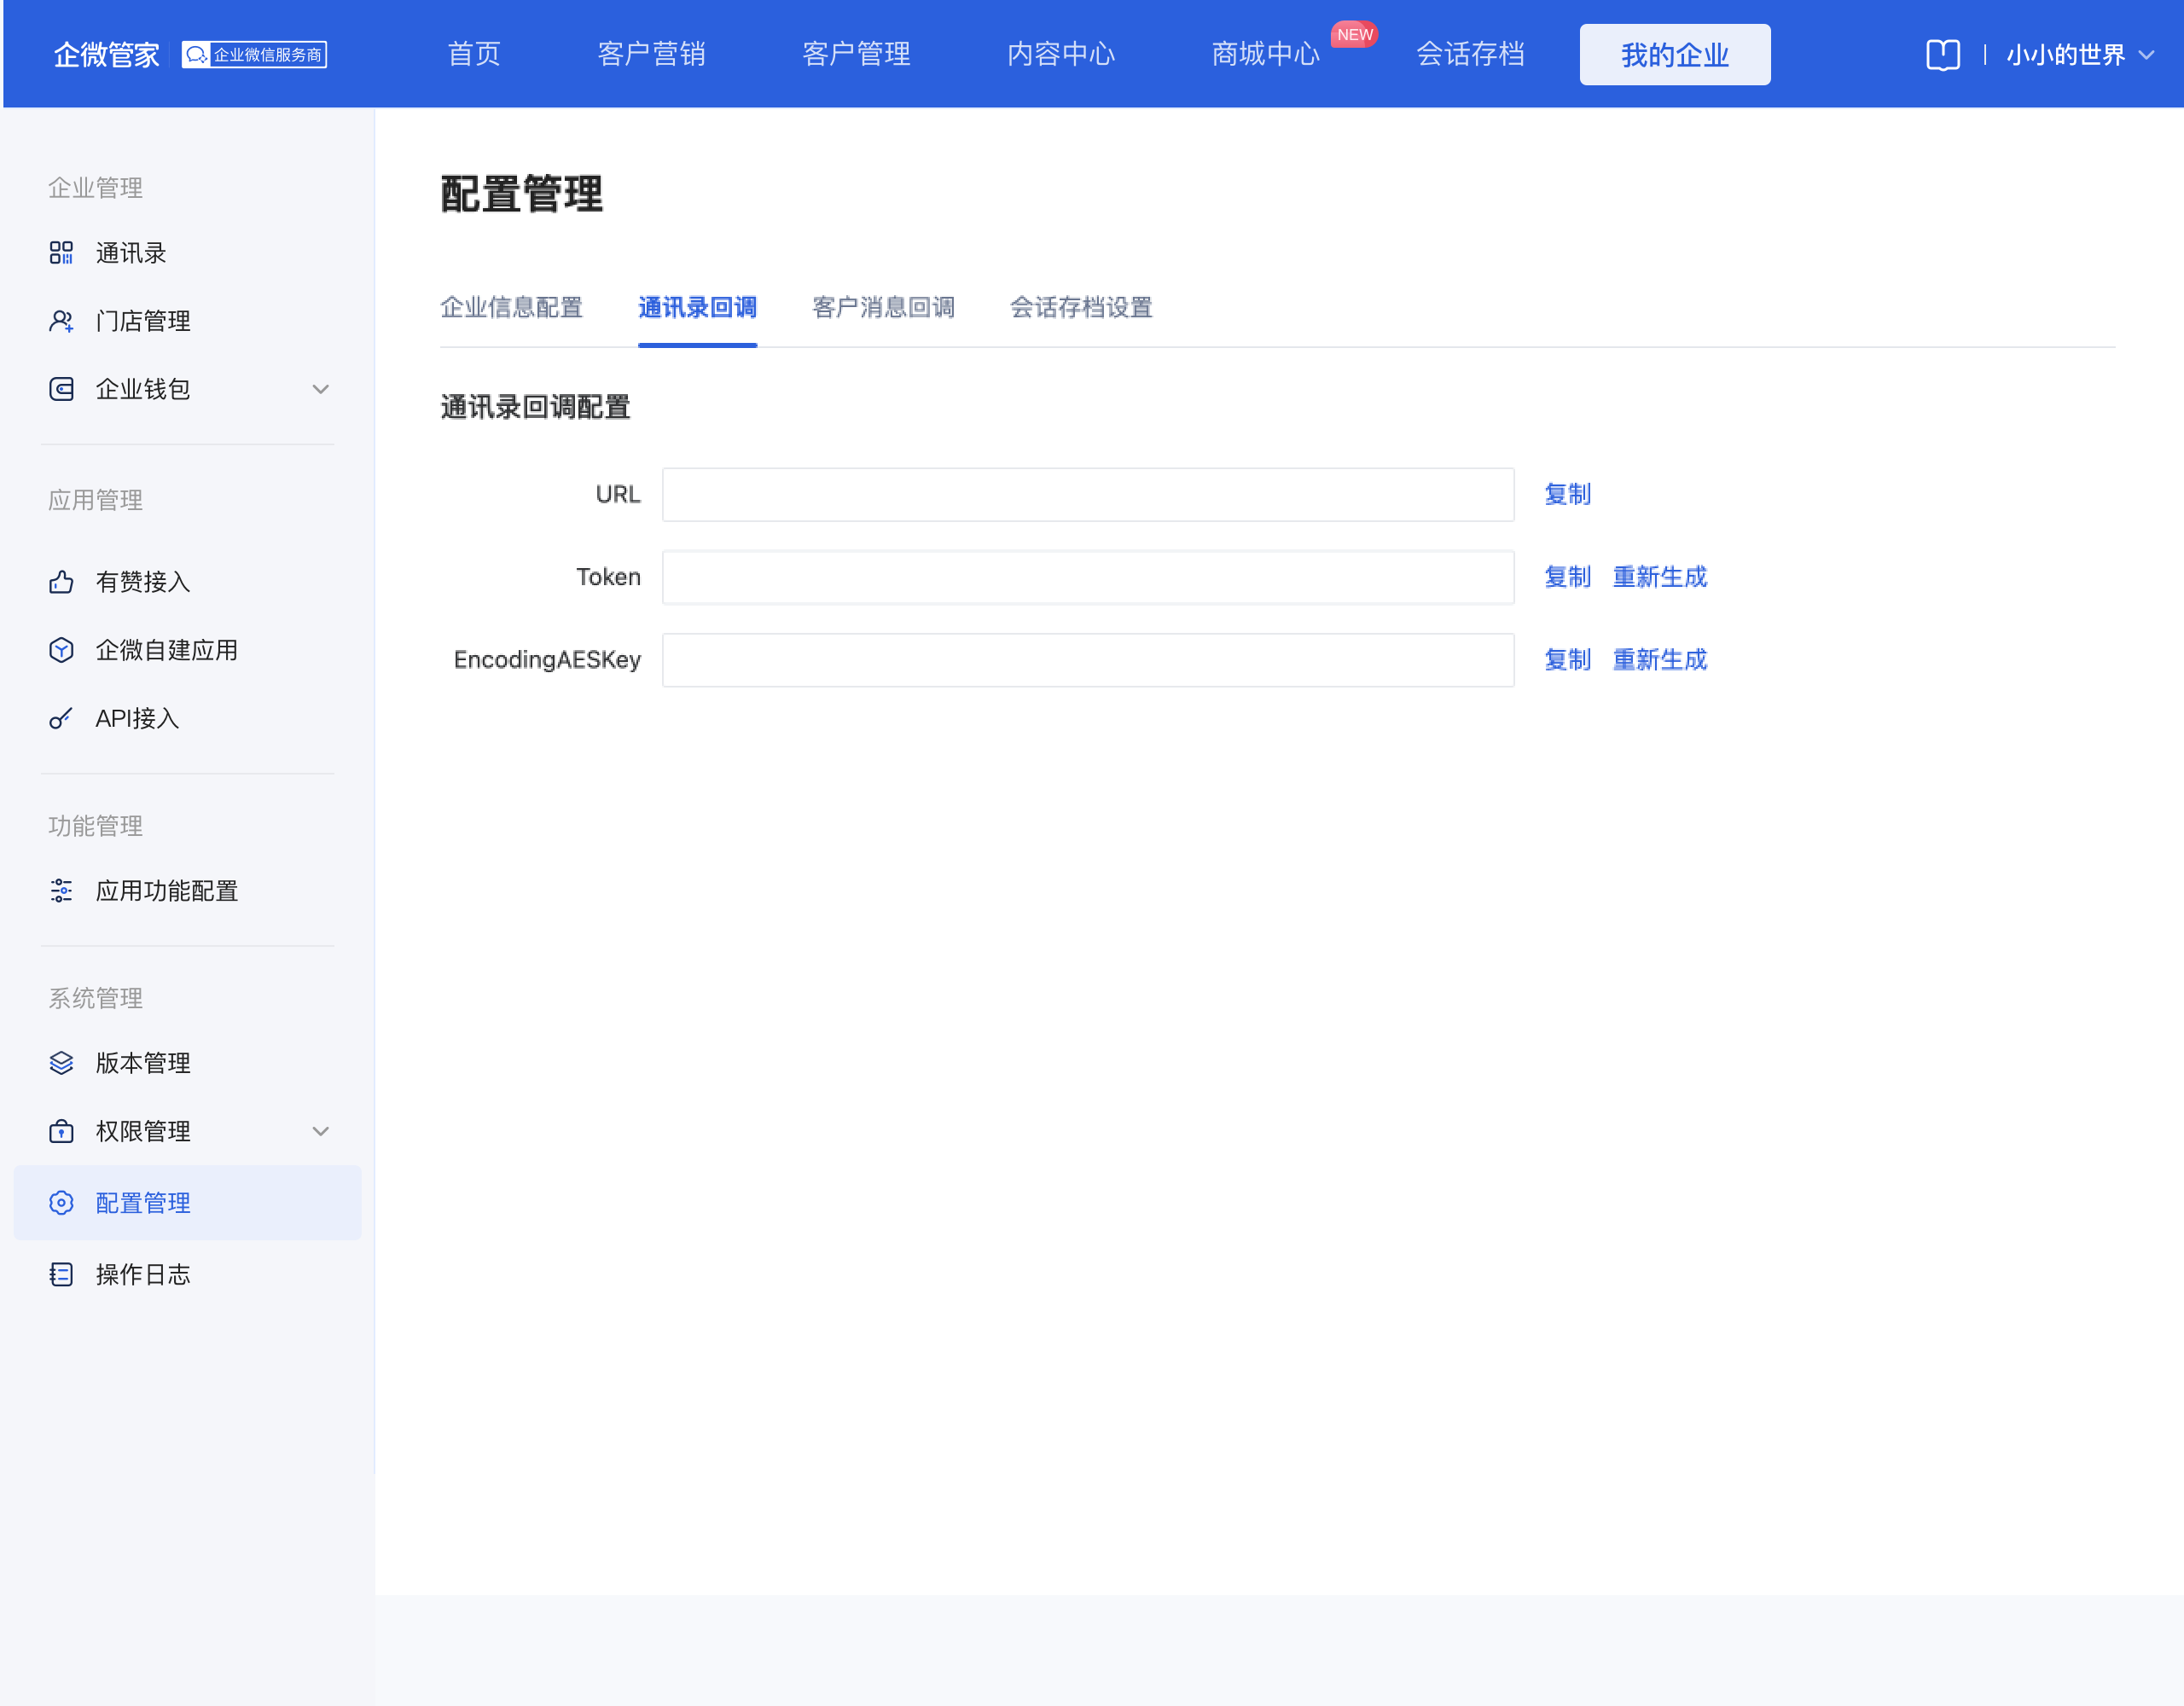Click the 企微自建应用 cube icon
This screenshot has height=1706, width=2184.
(61, 650)
